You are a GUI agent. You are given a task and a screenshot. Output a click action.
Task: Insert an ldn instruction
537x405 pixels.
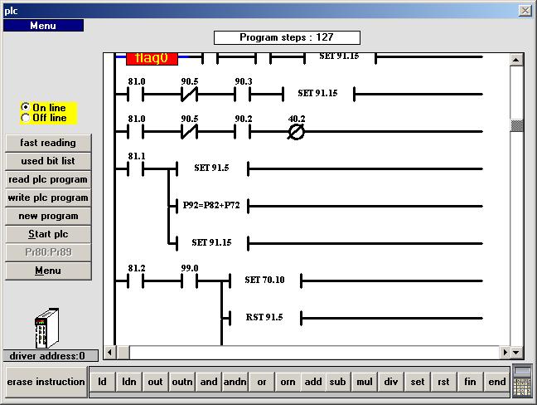click(x=129, y=382)
